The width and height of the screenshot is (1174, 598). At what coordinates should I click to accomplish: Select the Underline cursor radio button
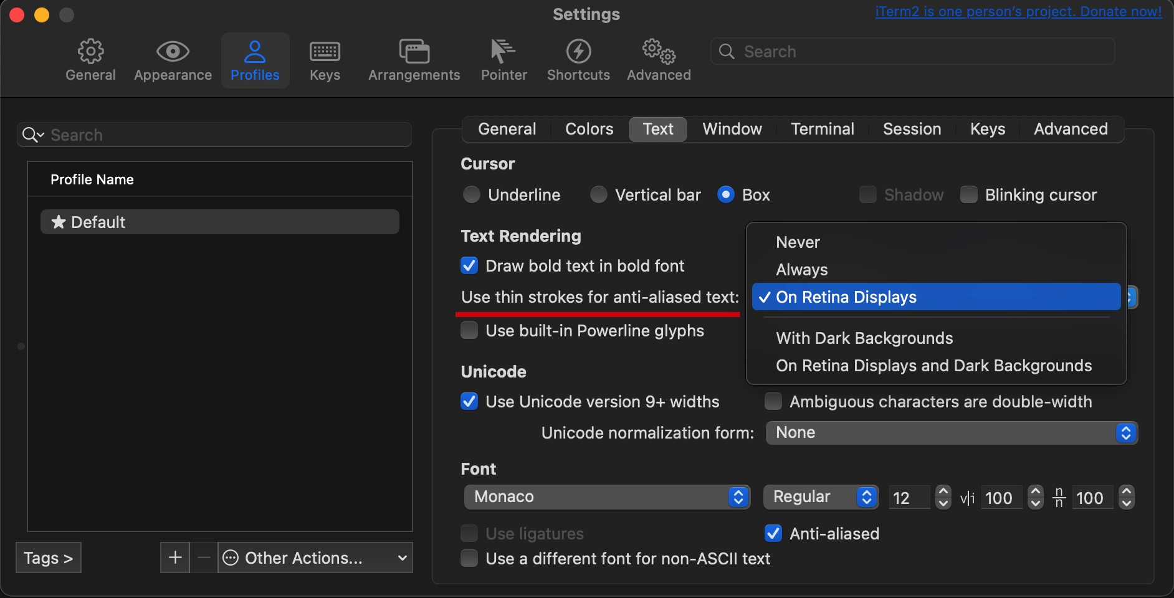[x=472, y=195]
